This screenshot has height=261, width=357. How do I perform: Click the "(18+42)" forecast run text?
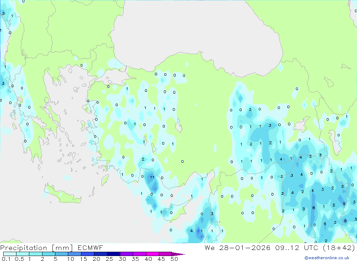point(339,248)
